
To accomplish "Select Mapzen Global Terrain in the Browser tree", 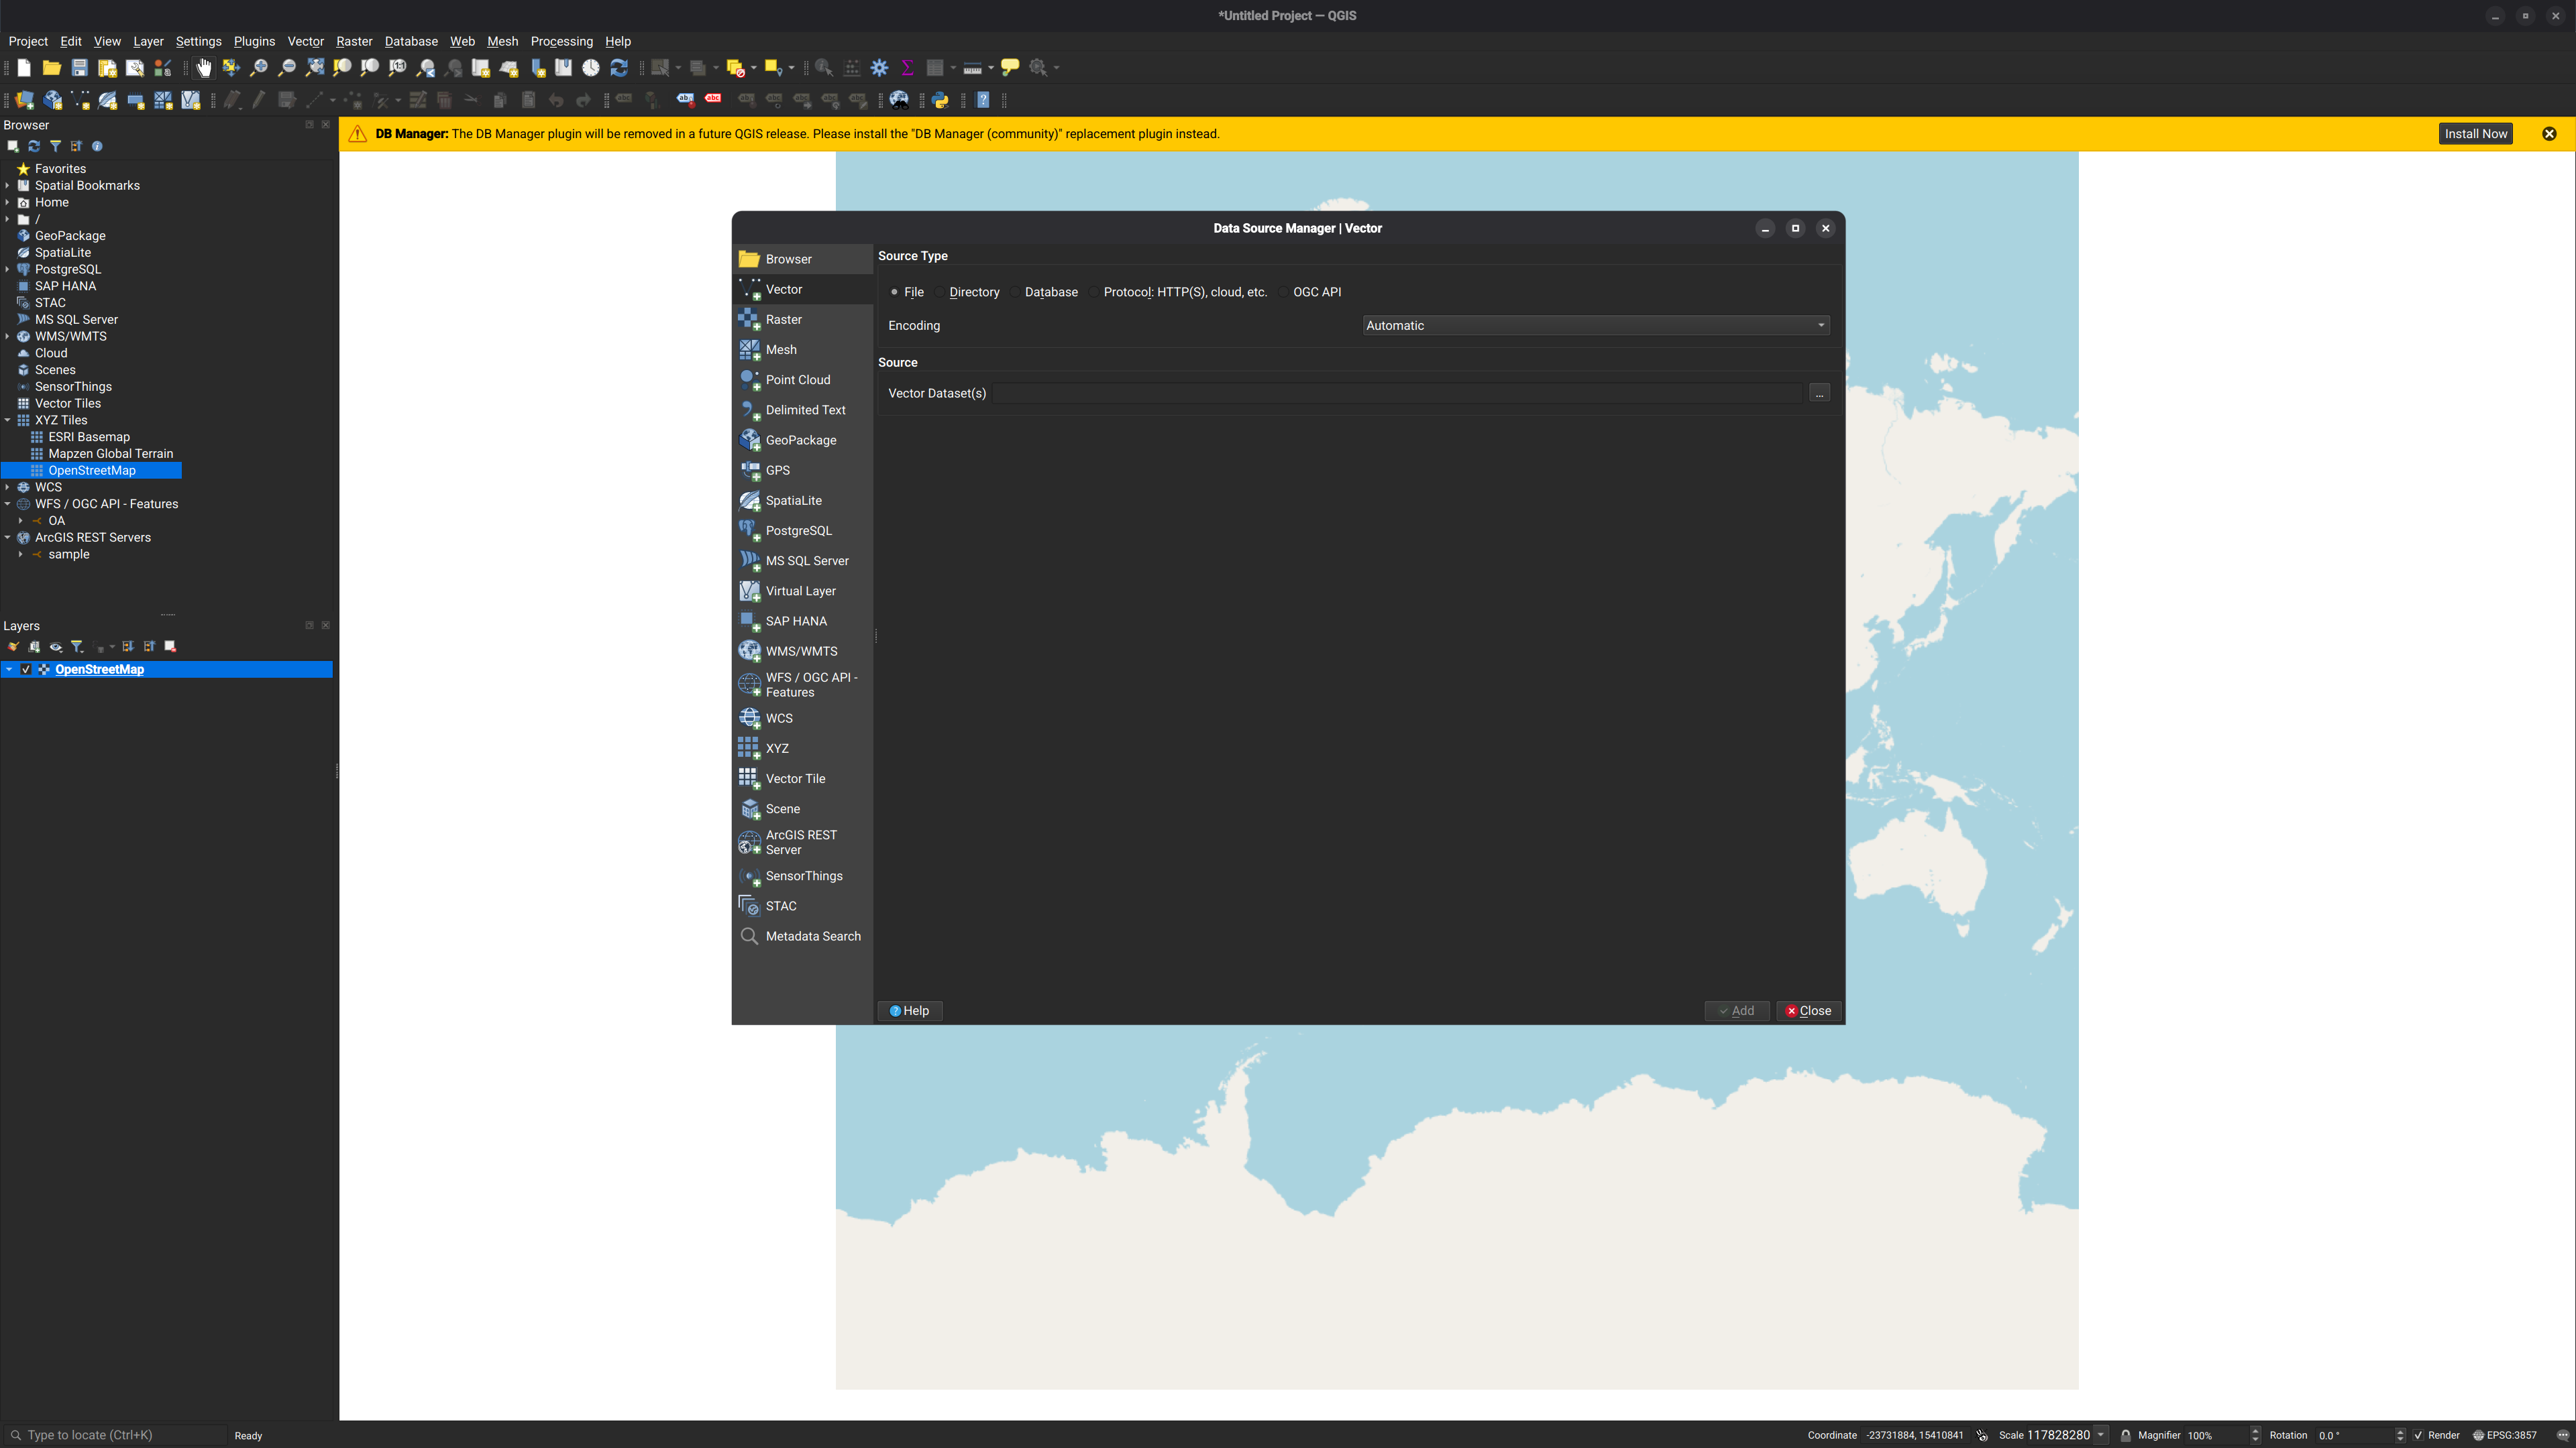I will click(x=110, y=454).
